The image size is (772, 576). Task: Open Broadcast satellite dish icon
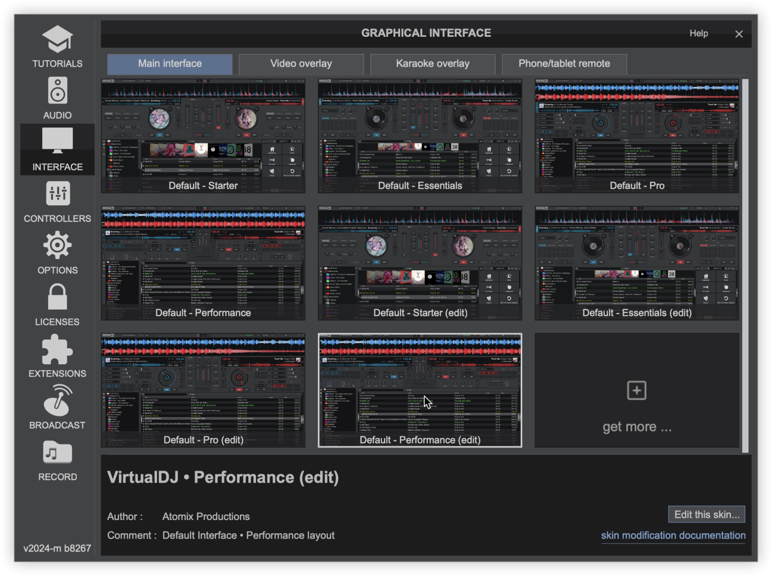click(57, 401)
